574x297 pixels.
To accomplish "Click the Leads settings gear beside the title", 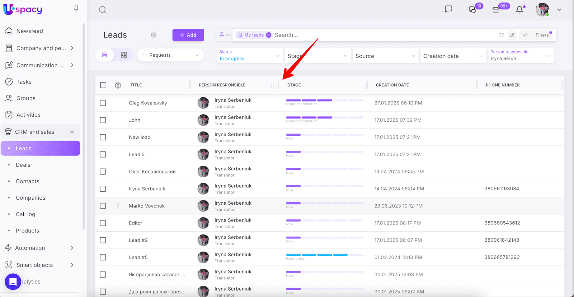I will [154, 35].
